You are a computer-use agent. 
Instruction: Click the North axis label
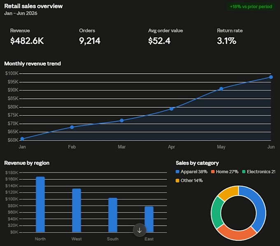click(40, 239)
